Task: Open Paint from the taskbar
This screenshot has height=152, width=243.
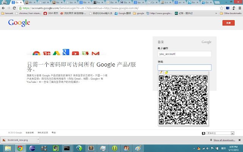Action: pos(138,148)
